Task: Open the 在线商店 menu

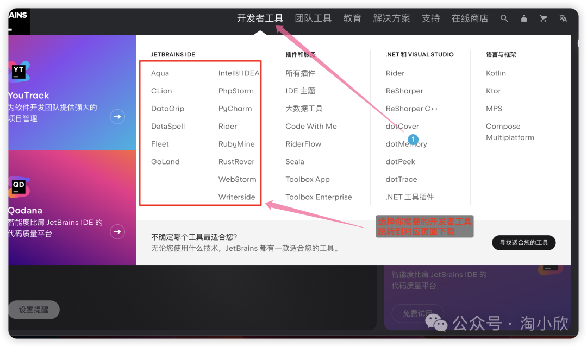Action: pyautogui.click(x=470, y=18)
